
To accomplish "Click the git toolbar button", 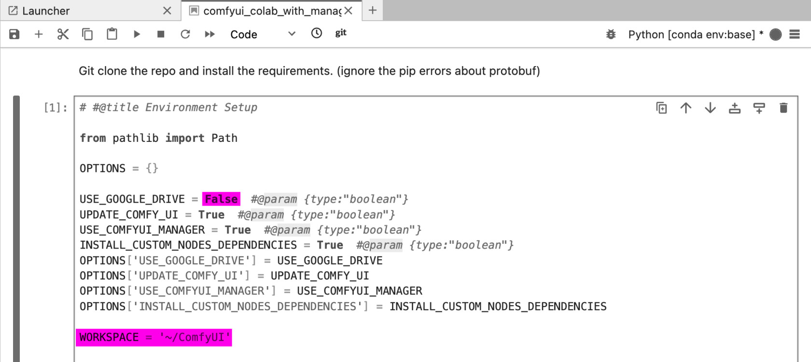I will point(341,33).
